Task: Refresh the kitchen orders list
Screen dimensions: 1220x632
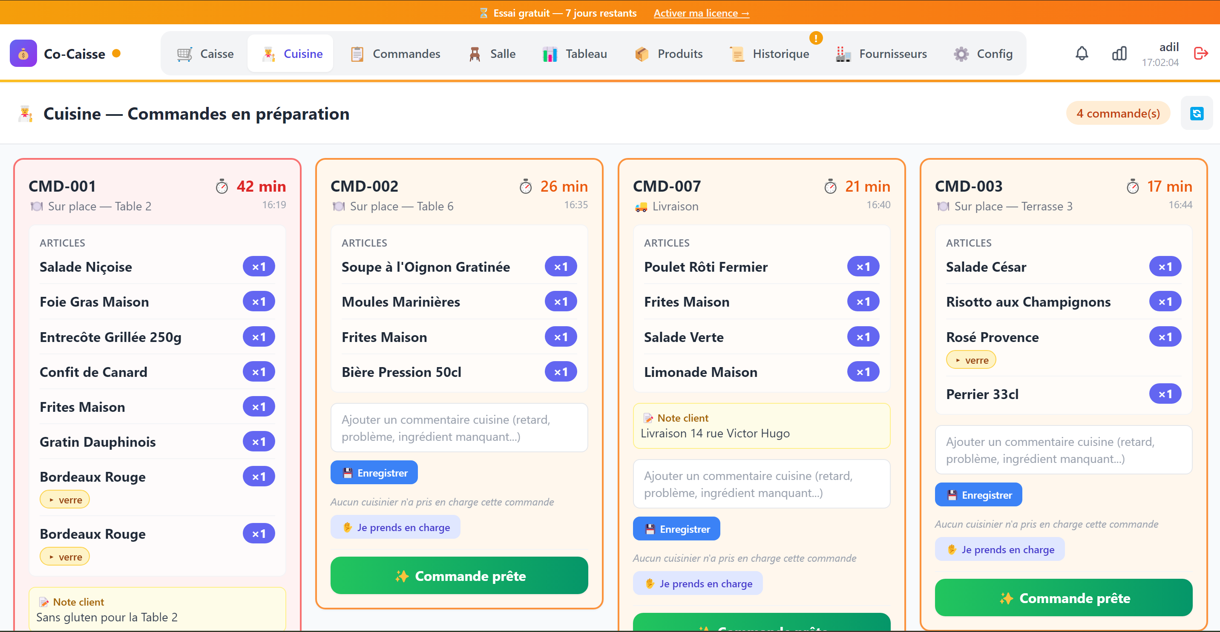Action: click(x=1196, y=114)
